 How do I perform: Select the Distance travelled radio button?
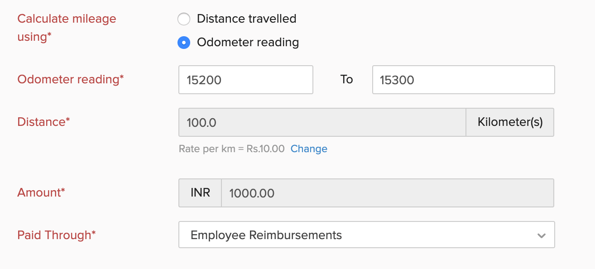point(184,19)
